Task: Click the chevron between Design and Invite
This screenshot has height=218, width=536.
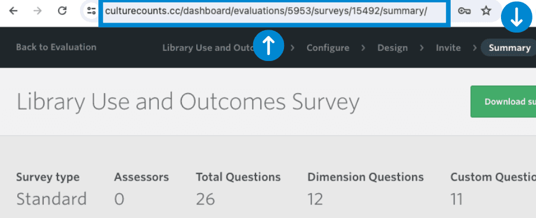Action: (422, 48)
